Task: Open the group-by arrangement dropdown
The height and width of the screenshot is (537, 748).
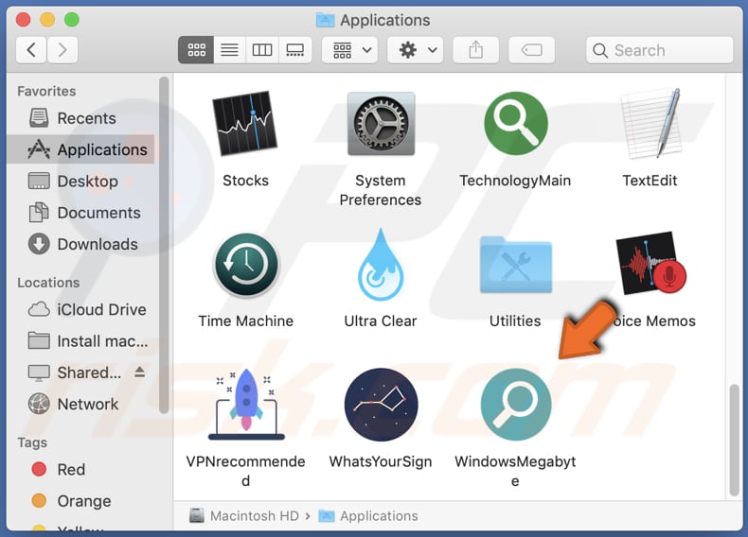Action: click(350, 49)
